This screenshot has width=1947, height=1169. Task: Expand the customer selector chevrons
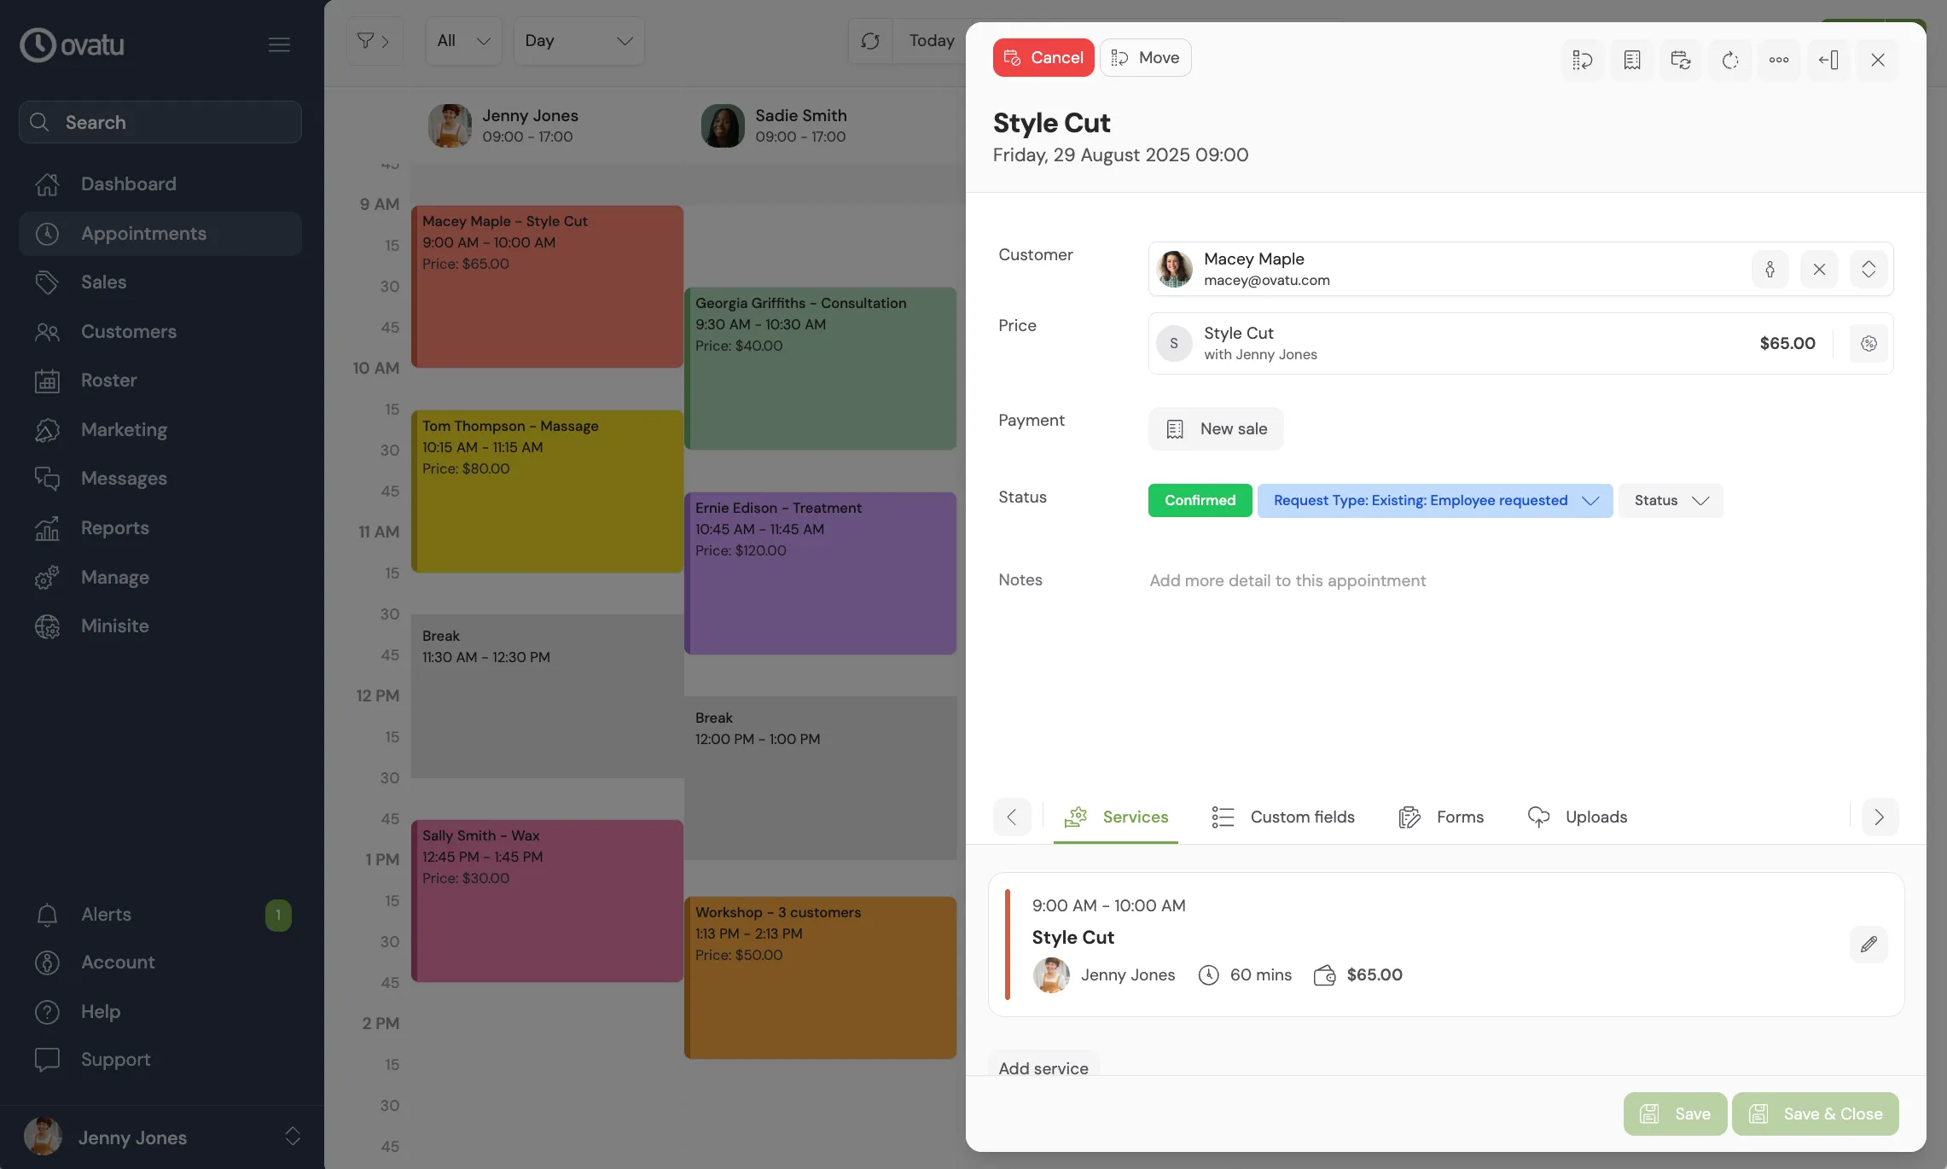(1869, 269)
